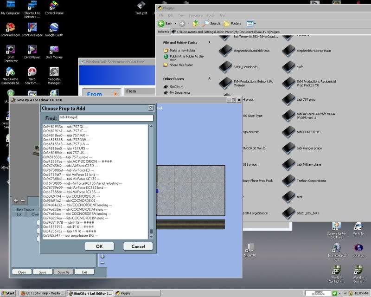Click Cancel in Choose Prop dialog
Viewport: 371px width, 297px height.
click(x=138, y=246)
